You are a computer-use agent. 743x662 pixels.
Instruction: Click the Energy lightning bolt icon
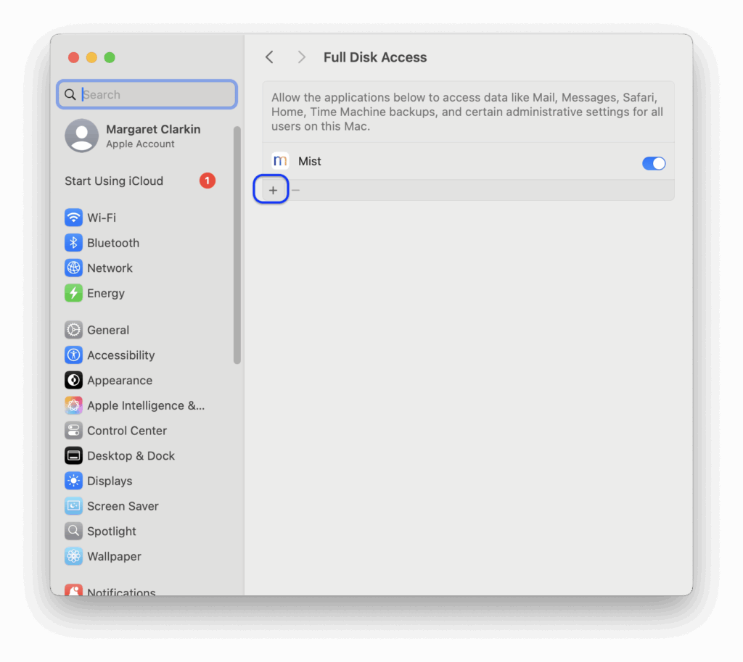pos(73,293)
